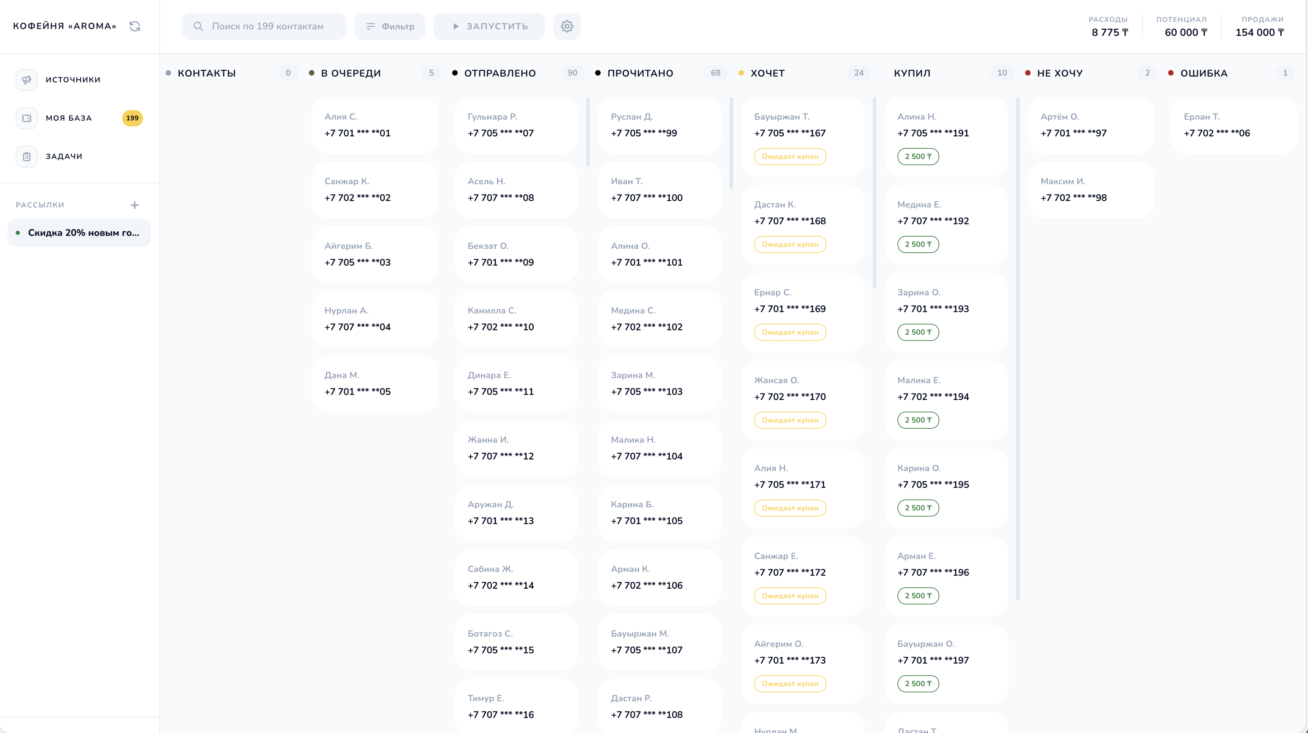Add a new рассылка with the plus icon
This screenshot has width=1308, height=733.
[134, 205]
